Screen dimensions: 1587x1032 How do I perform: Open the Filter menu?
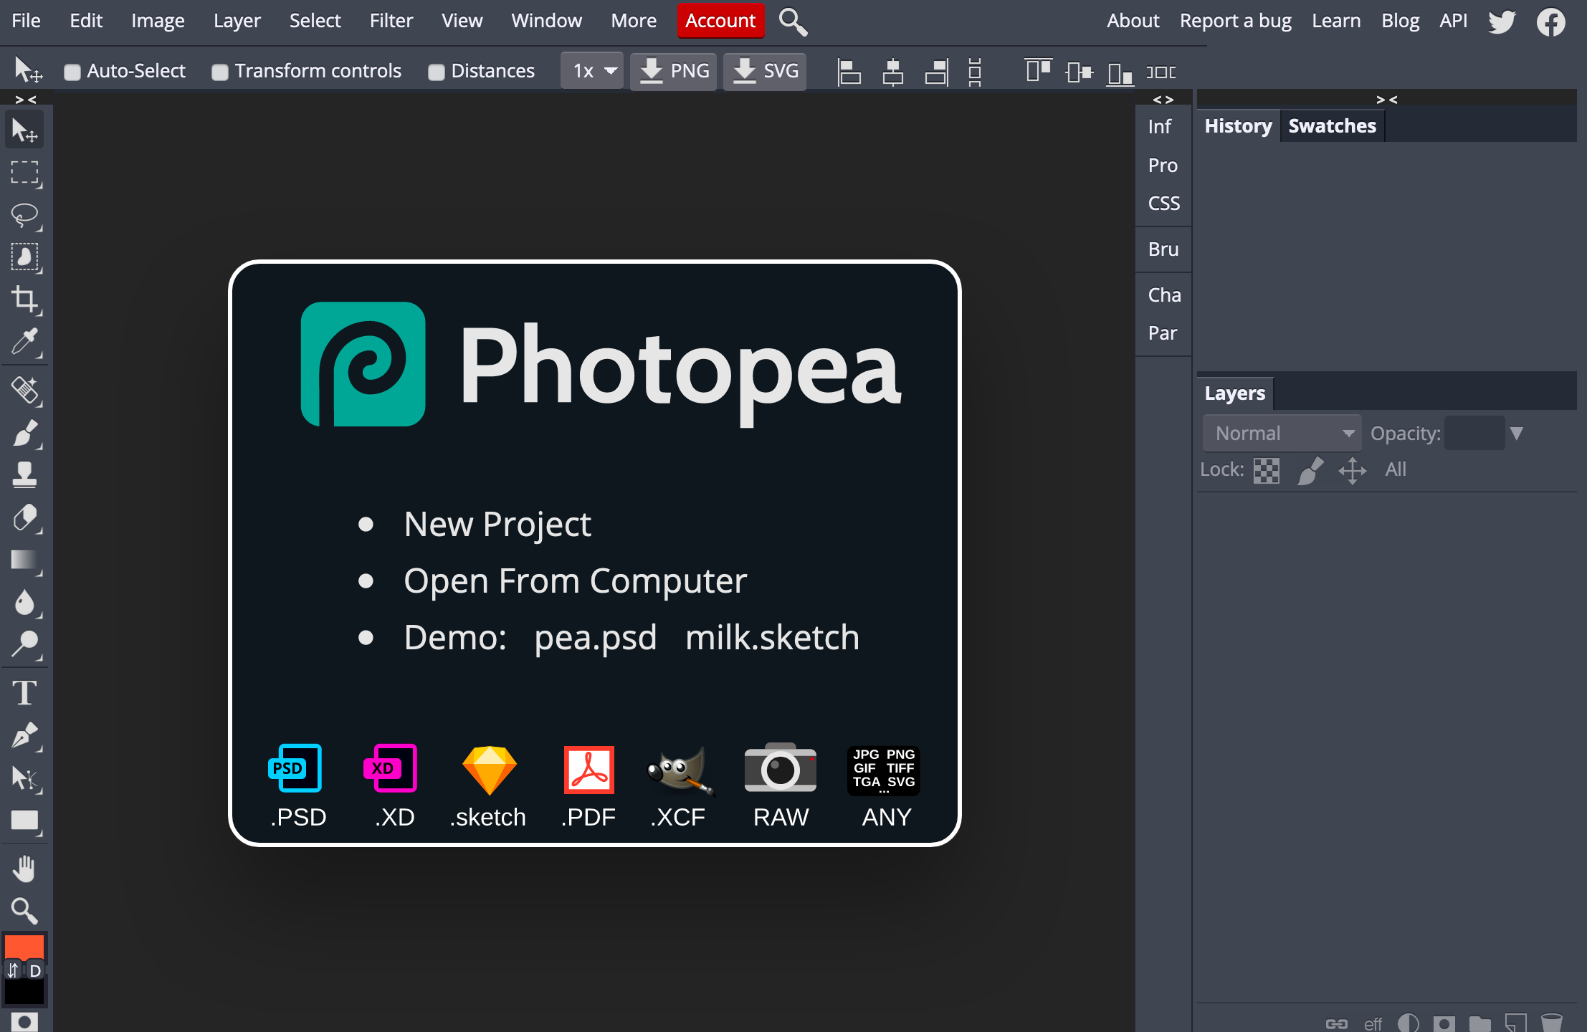(x=391, y=20)
